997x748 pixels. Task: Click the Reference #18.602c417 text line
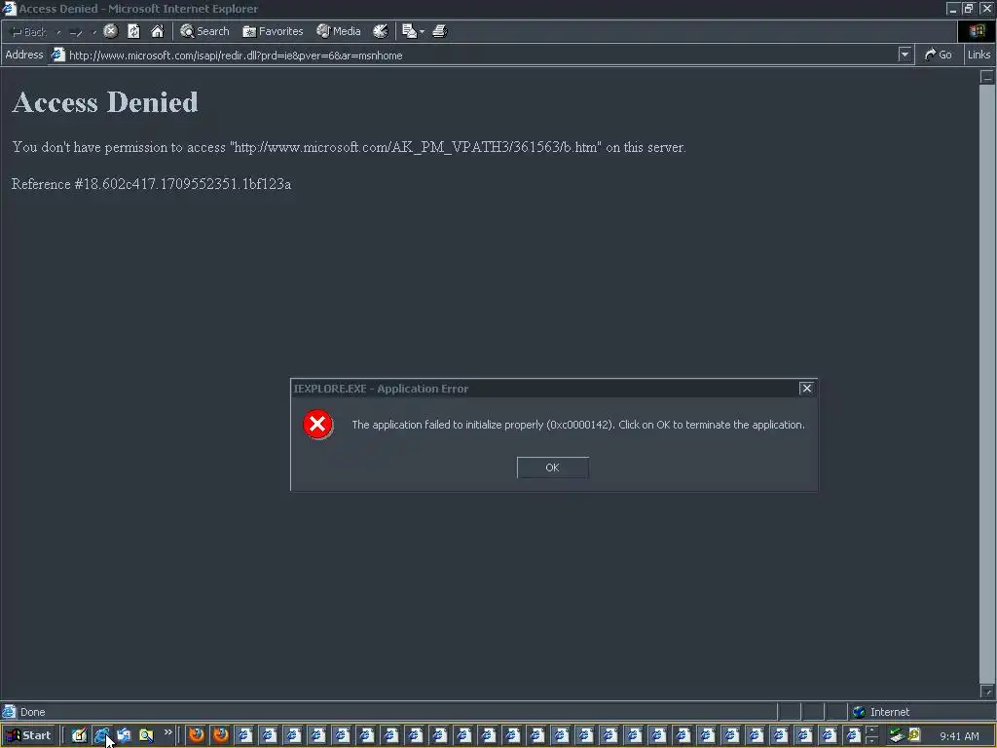(x=151, y=184)
